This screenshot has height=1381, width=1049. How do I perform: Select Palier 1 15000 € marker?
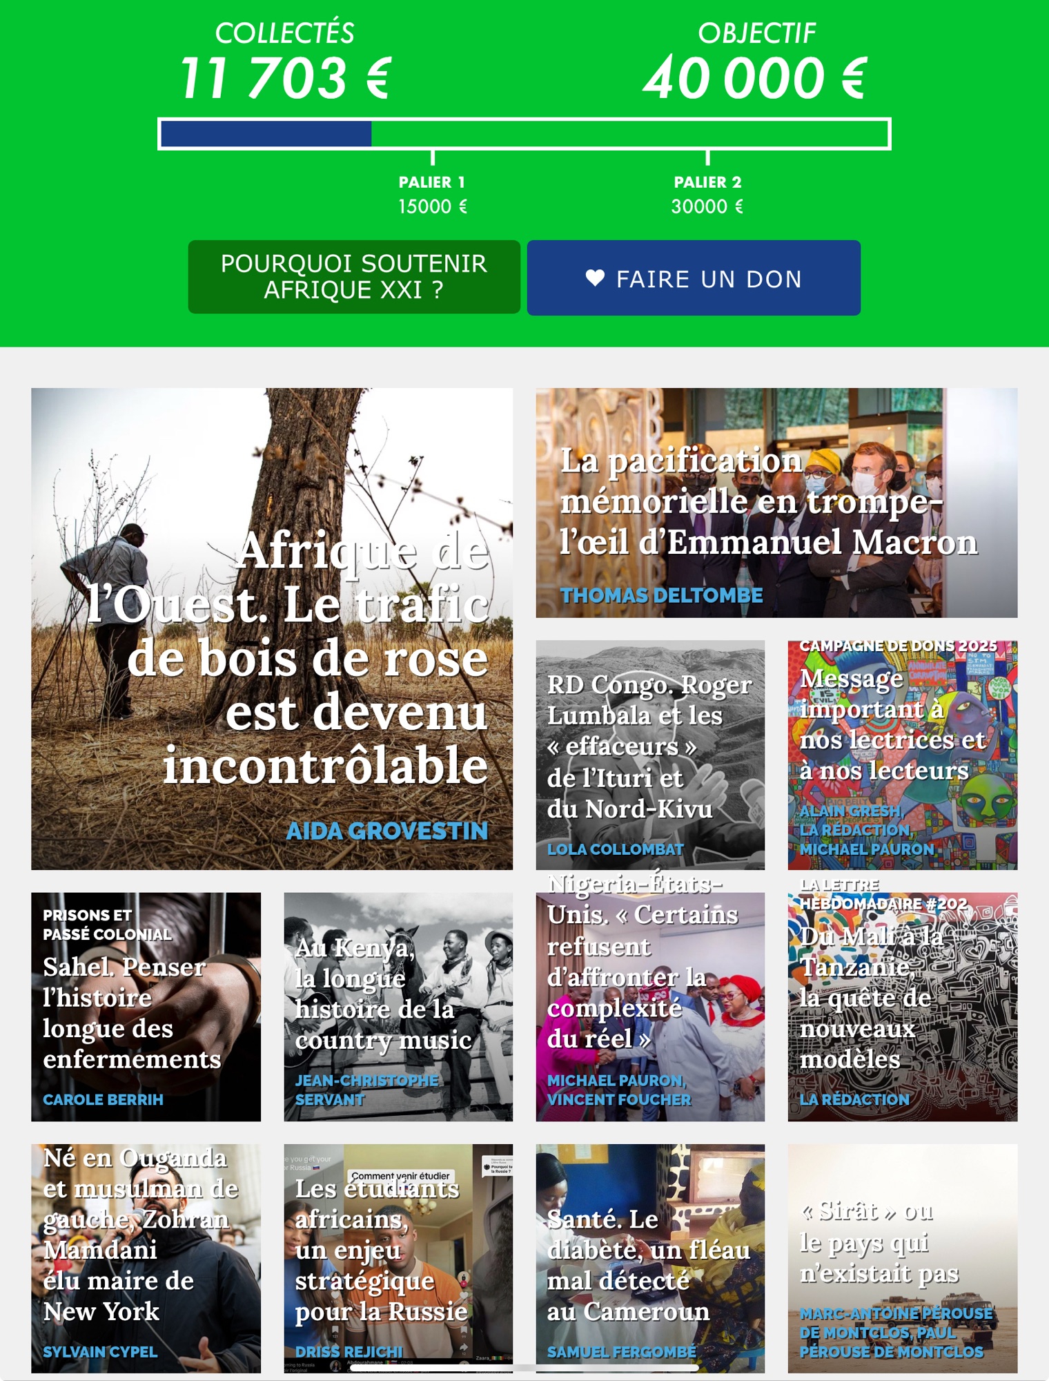coord(433,194)
